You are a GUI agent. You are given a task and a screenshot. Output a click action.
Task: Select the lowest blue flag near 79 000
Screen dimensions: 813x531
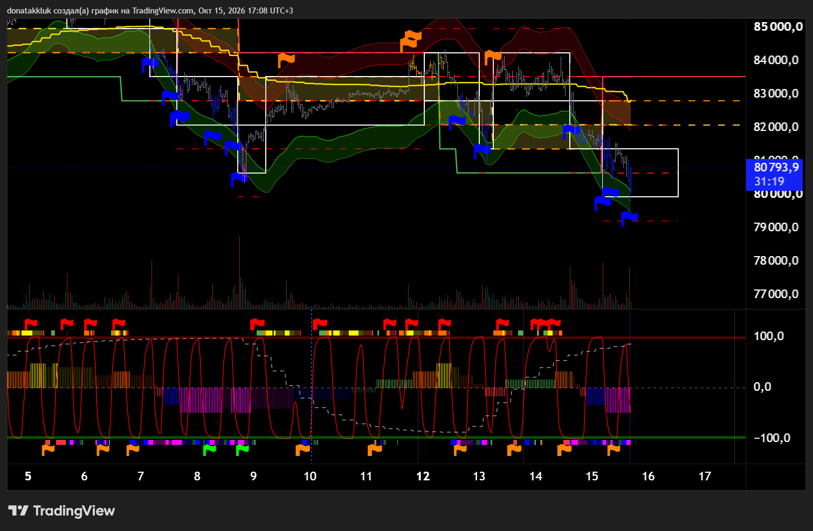coord(629,218)
